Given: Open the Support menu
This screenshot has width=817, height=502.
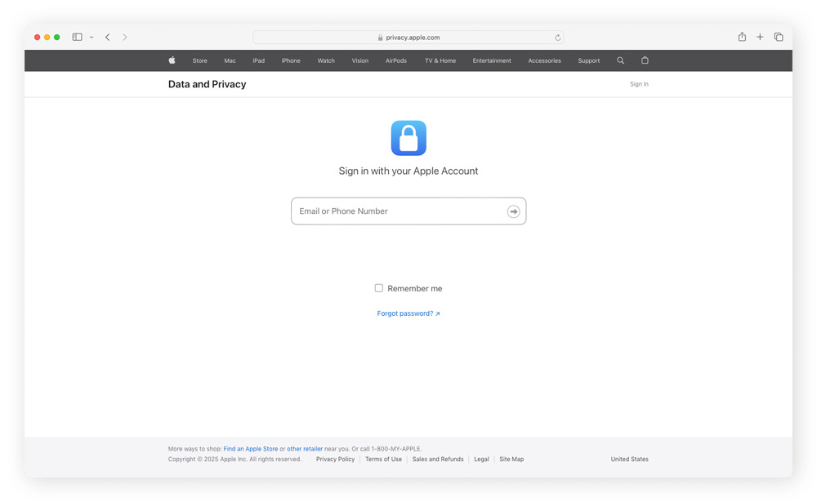Looking at the screenshot, I should point(589,61).
